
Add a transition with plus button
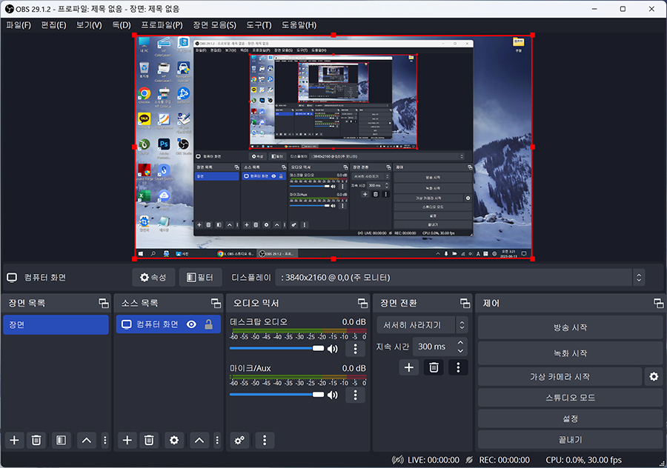point(409,367)
